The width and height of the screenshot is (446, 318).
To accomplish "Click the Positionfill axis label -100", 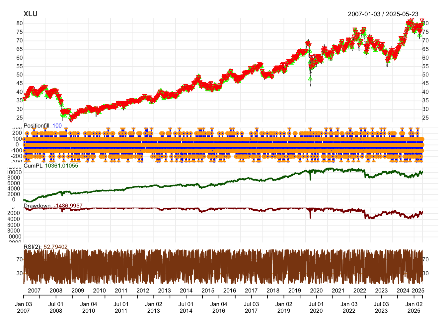I will [x=16, y=150].
